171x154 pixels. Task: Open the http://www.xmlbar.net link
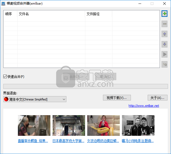pos(144,106)
